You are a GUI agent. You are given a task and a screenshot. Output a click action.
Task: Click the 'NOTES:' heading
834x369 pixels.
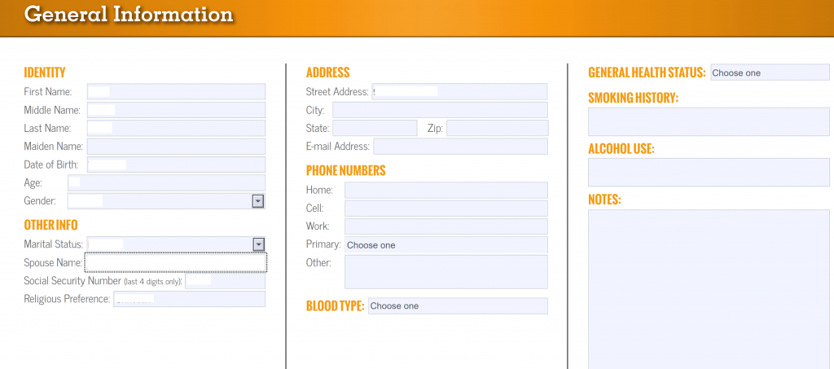coord(605,200)
